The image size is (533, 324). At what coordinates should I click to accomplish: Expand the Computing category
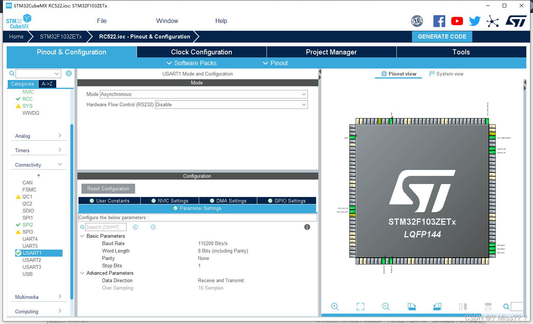[x=38, y=311]
